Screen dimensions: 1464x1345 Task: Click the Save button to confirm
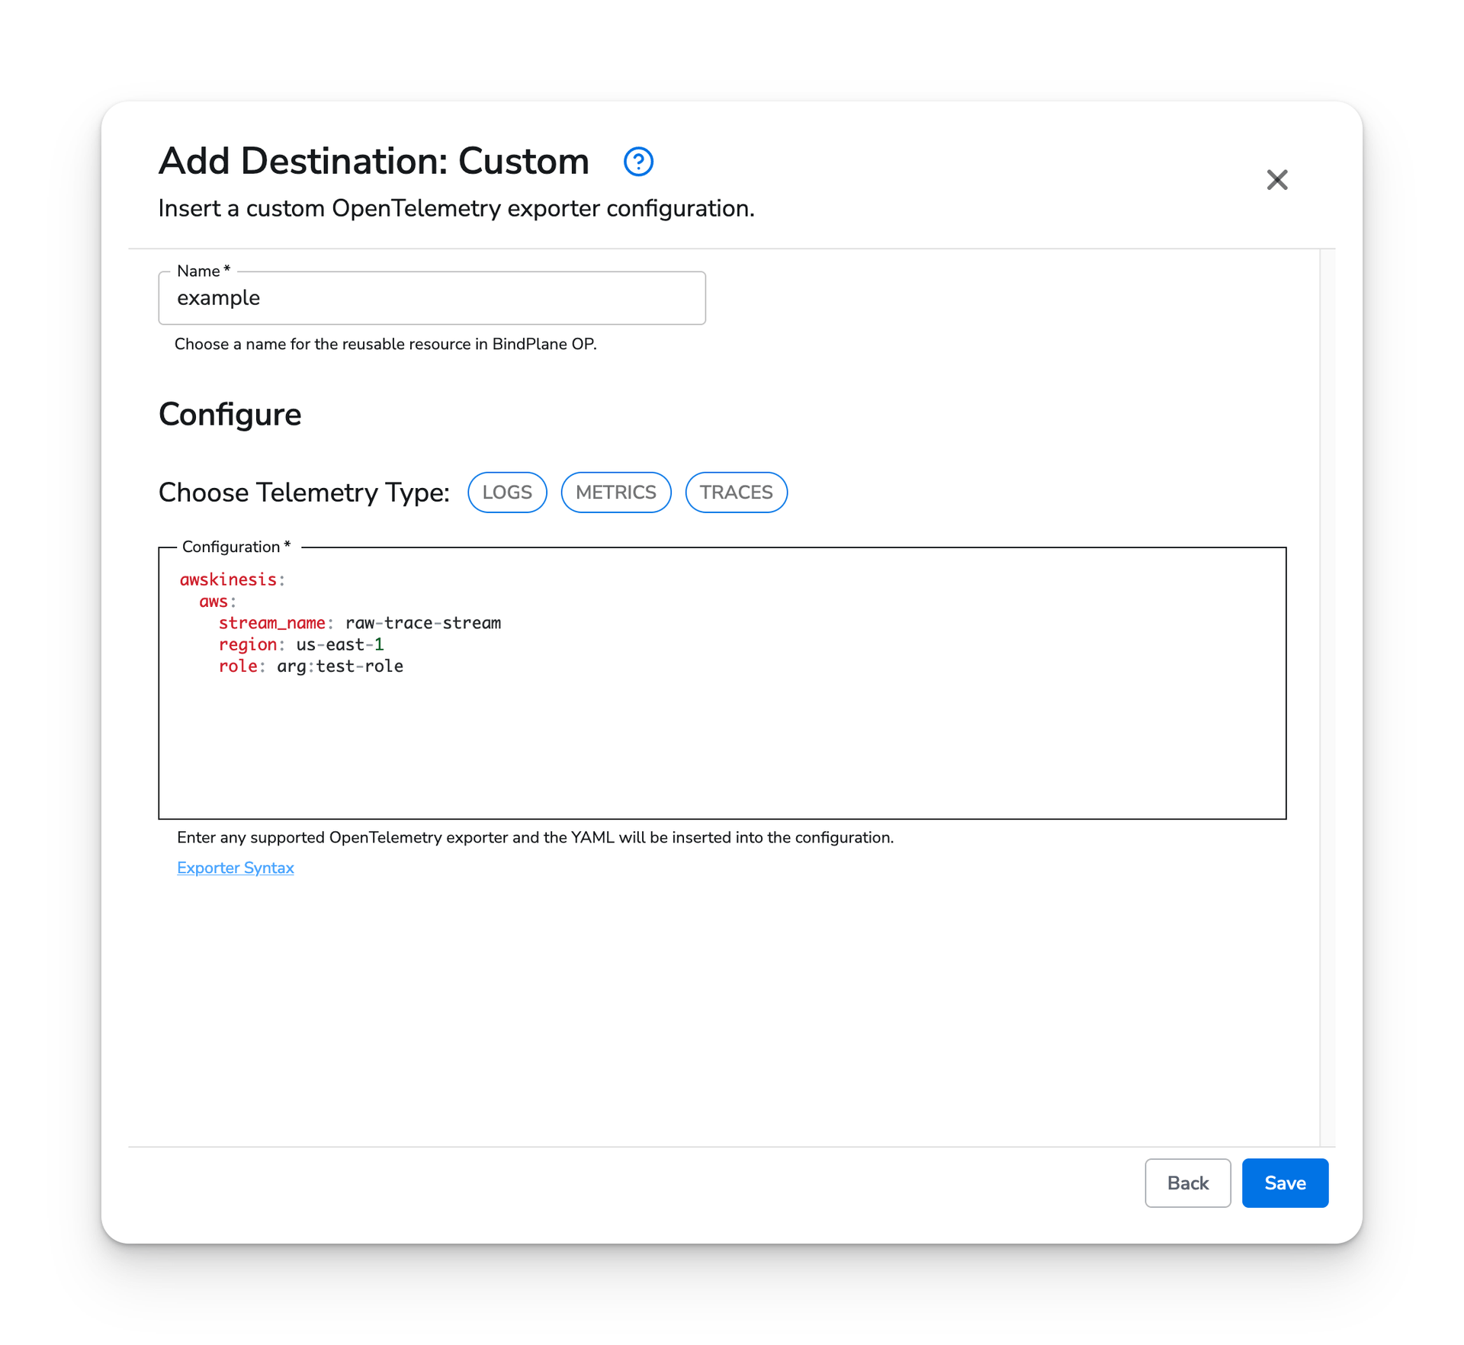pyautogui.click(x=1286, y=1183)
